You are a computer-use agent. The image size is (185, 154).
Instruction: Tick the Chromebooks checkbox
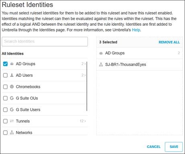pyautogui.click(x=5, y=87)
